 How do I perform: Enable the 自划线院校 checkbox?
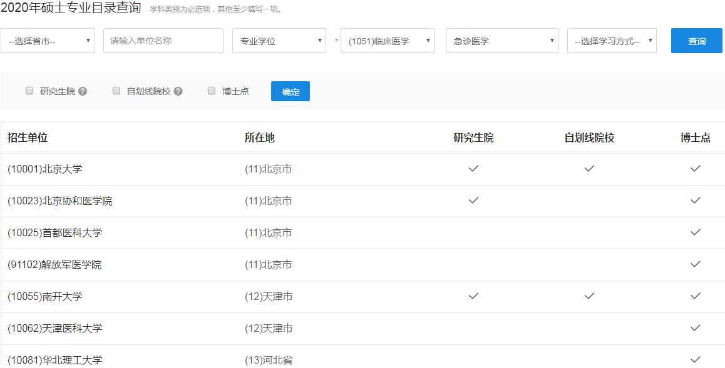coord(116,91)
